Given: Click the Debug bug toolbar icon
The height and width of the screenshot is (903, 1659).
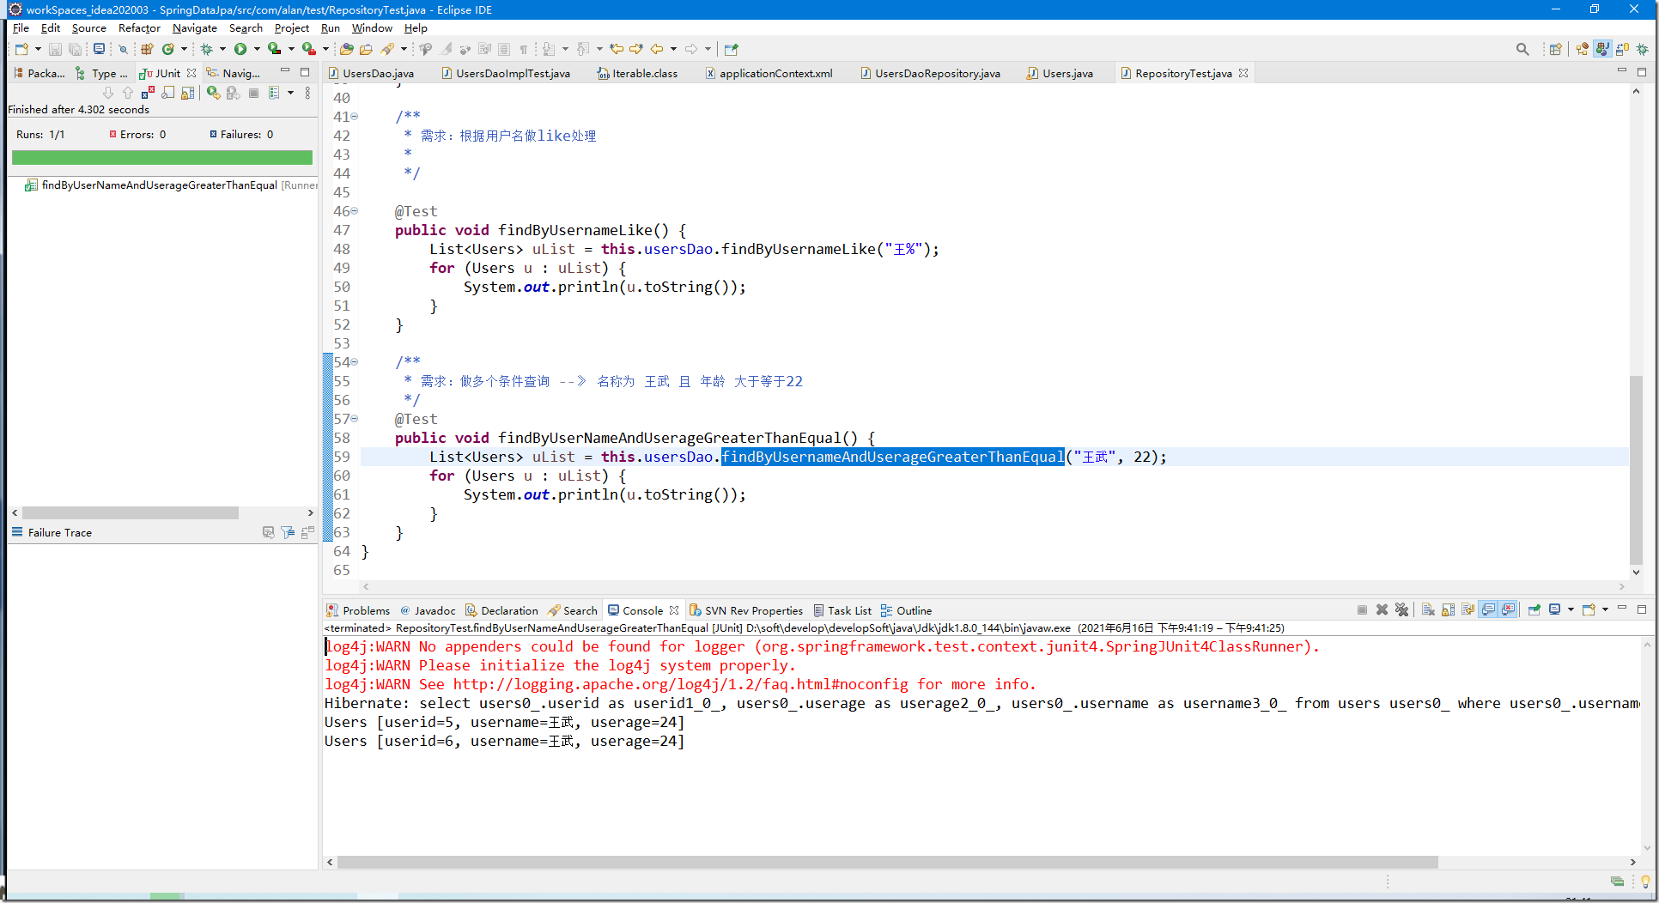Looking at the screenshot, I should [206, 50].
